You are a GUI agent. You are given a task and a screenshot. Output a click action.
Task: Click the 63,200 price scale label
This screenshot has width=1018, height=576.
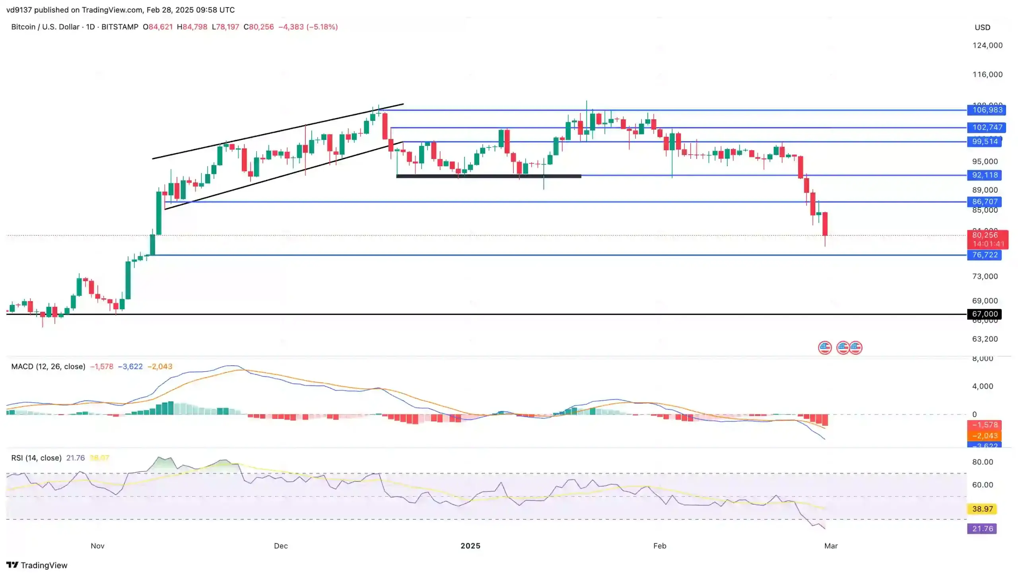point(985,339)
